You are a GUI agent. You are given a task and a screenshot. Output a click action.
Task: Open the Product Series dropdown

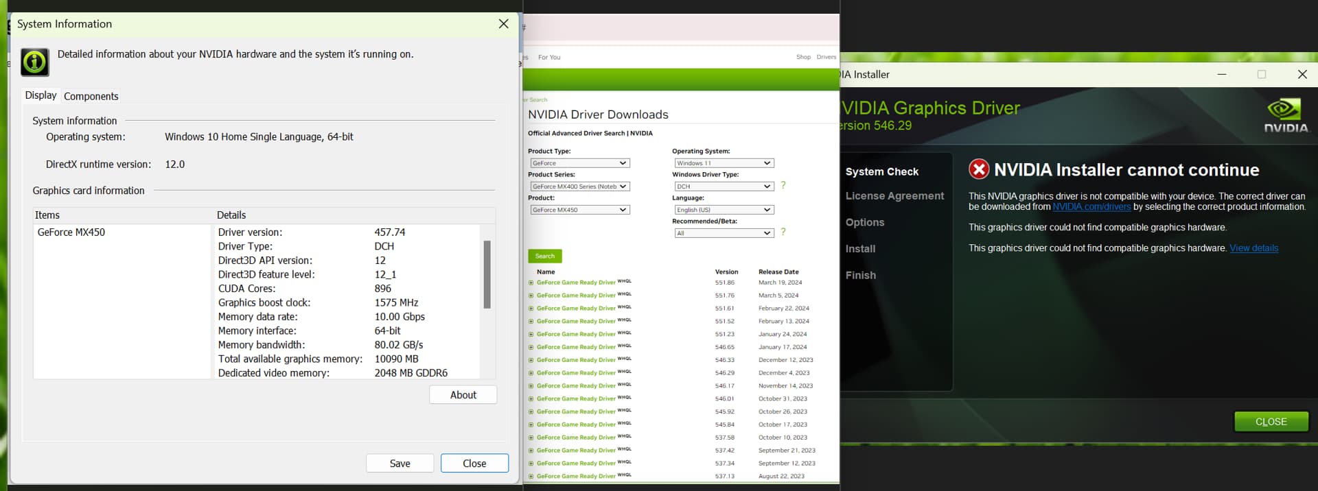(x=579, y=187)
